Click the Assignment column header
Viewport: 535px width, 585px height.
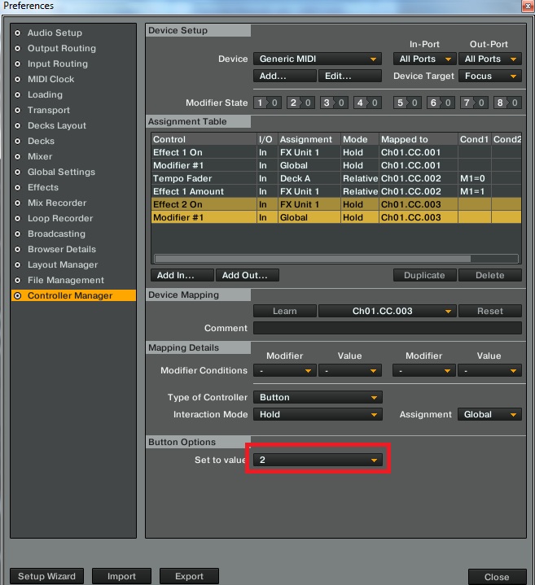click(x=309, y=139)
